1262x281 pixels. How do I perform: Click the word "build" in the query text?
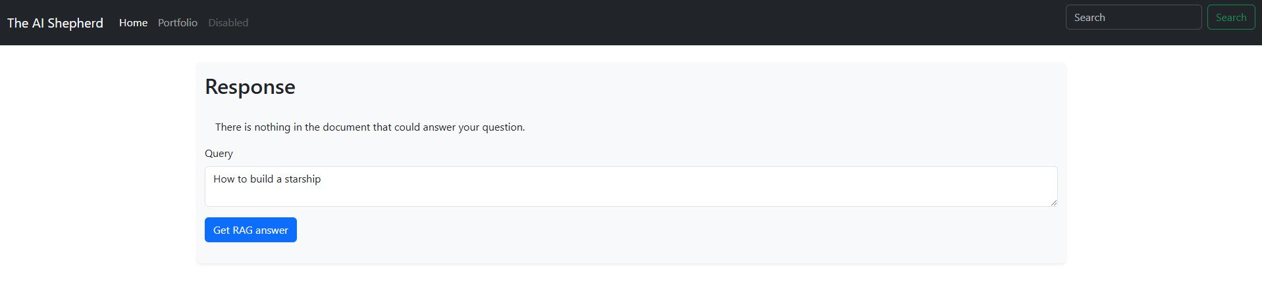coord(262,179)
